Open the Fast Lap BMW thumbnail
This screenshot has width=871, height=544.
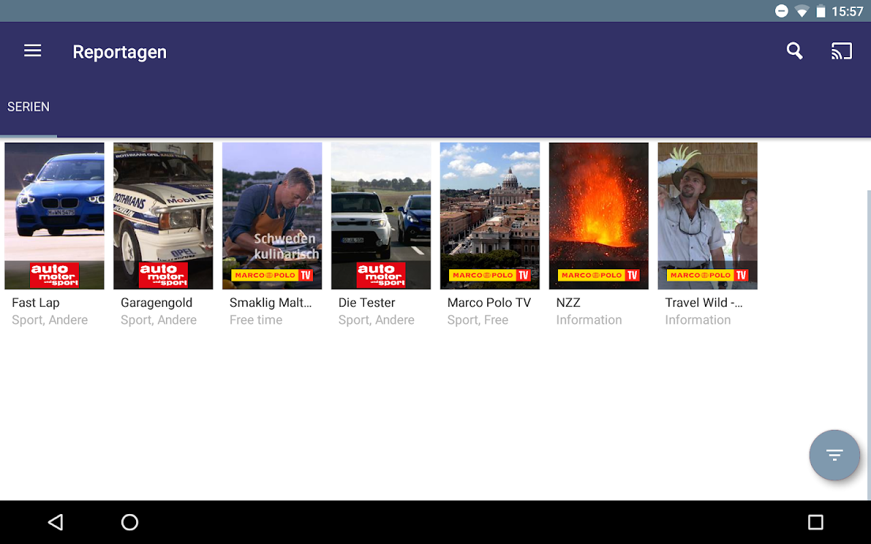tap(54, 216)
